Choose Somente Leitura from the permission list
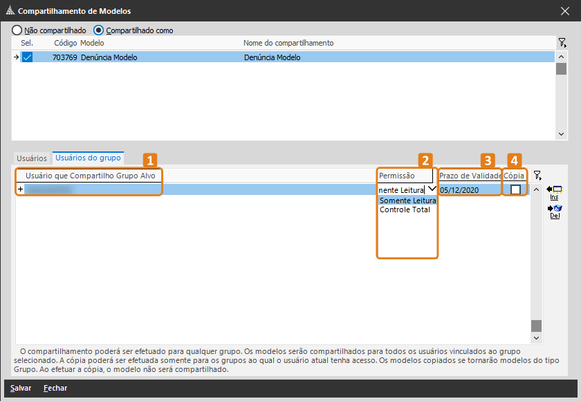The width and height of the screenshot is (581, 401). [407, 200]
